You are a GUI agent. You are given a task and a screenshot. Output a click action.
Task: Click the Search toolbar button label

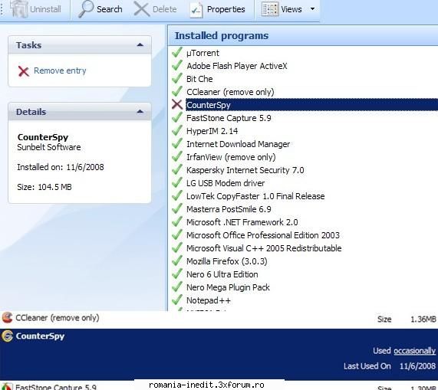click(x=110, y=9)
